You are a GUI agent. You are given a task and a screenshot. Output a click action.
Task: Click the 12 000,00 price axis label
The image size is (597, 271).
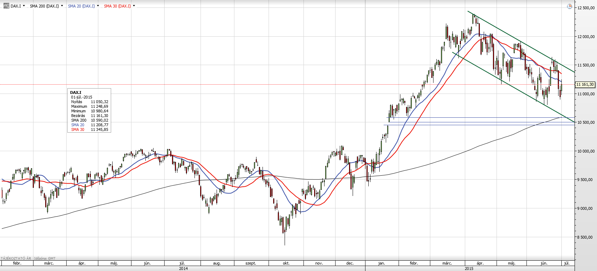pos(586,37)
